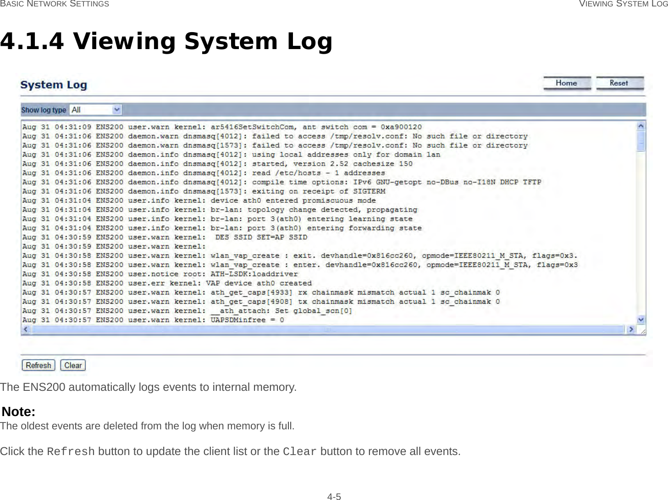Click log line 'using local addresses only for domain lan'
The height and width of the screenshot is (500, 668).
(232, 155)
